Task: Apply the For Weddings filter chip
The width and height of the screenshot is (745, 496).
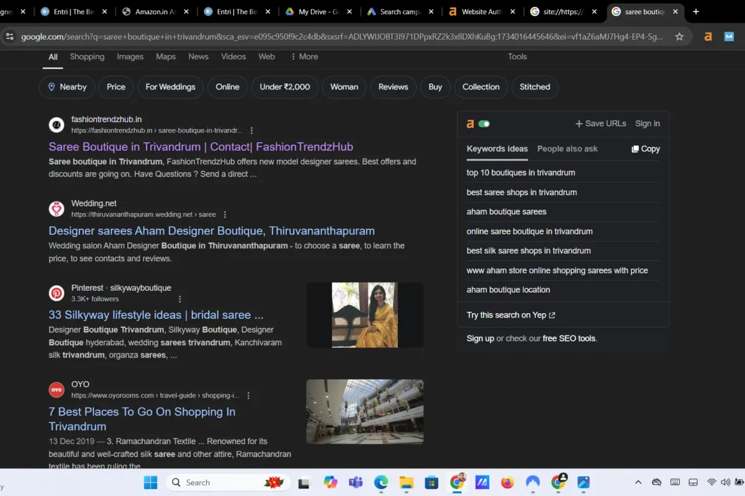Action: (170, 87)
